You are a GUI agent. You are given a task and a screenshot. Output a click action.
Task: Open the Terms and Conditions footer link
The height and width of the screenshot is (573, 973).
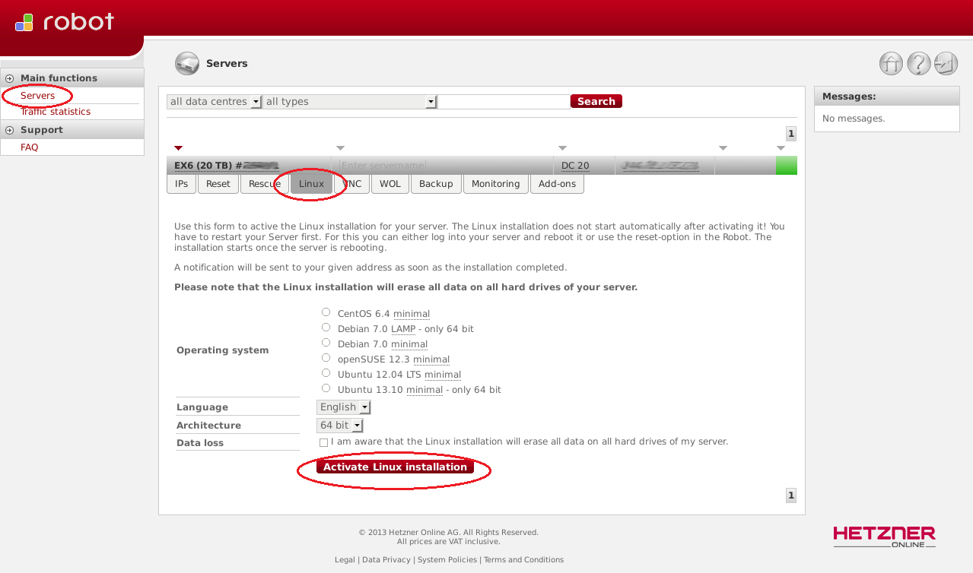click(524, 560)
